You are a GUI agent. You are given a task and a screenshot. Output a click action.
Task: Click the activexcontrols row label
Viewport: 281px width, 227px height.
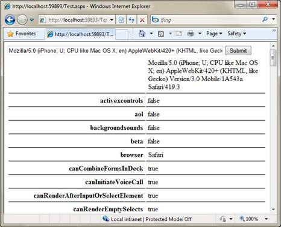[122, 100]
